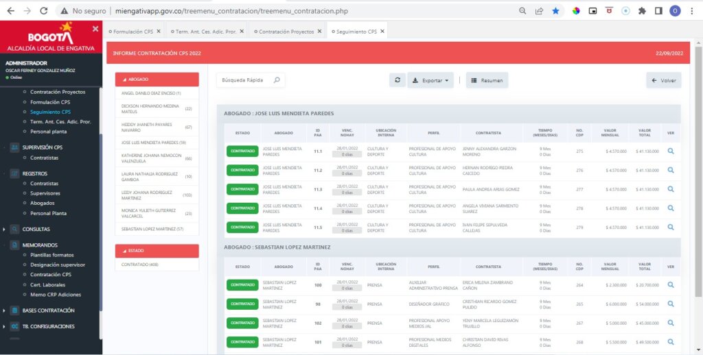Filter by abogado Sebastian Lopez Martinez
The image size is (703, 355).
[157, 229]
